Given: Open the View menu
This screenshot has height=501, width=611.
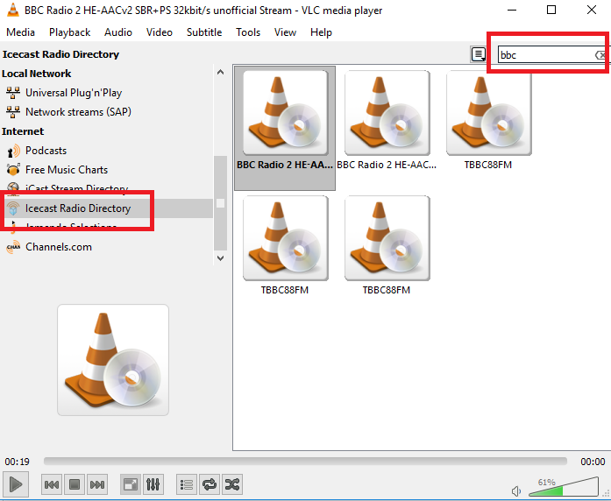Looking at the screenshot, I should click(285, 32).
